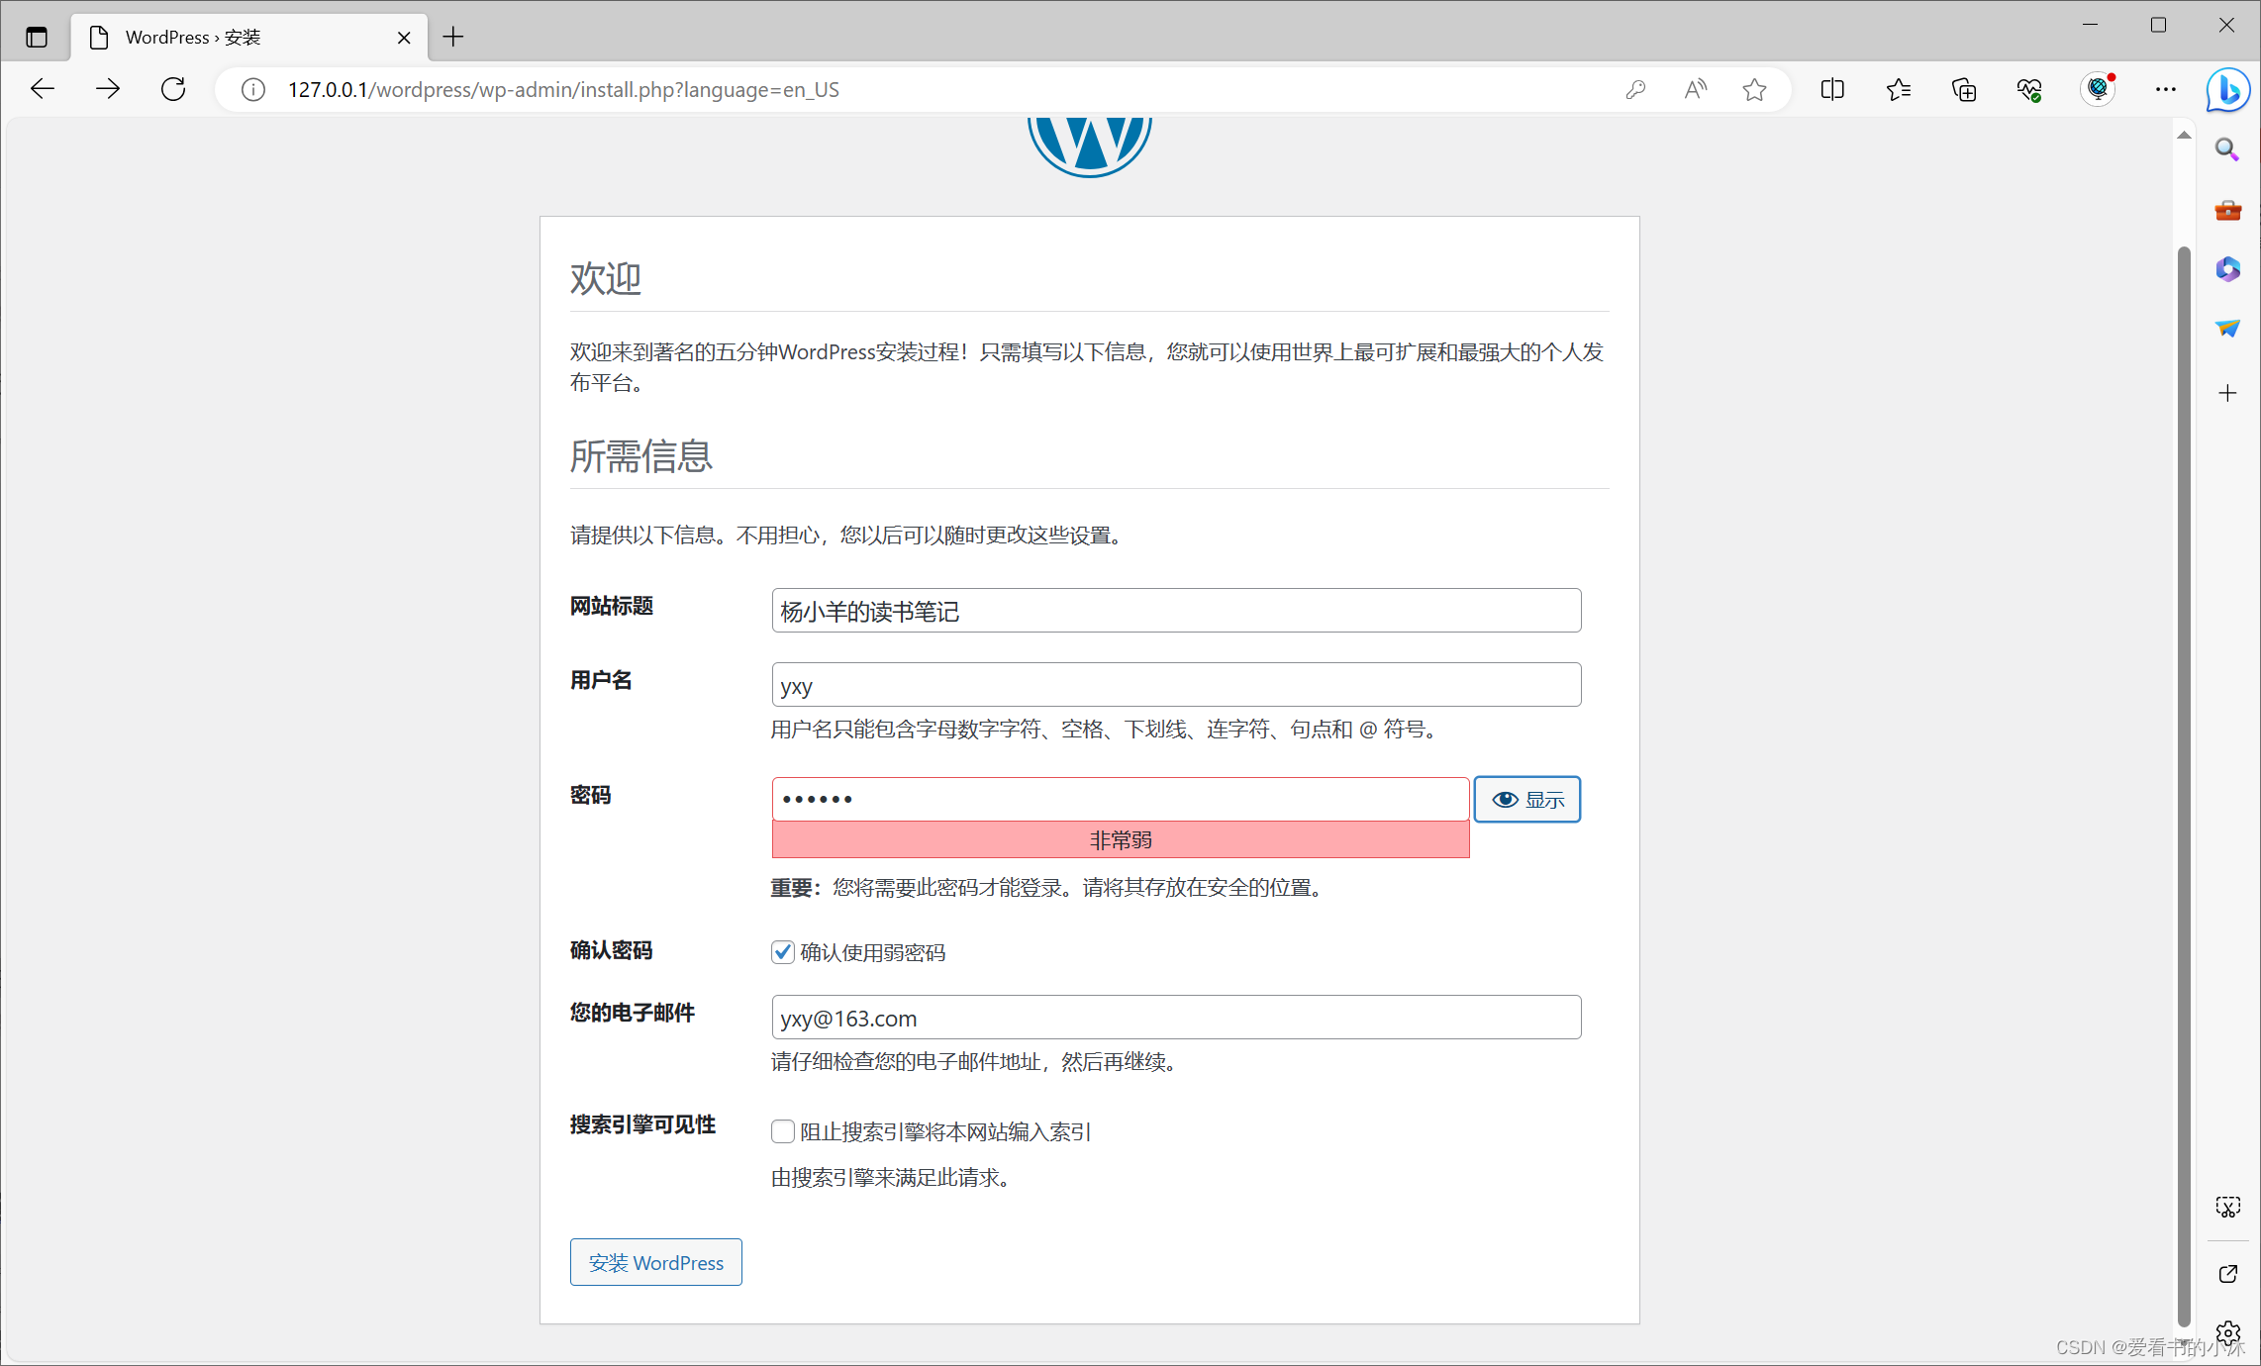The height and width of the screenshot is (1366, 2261).
Task: Click the browser Back arrow
Action: click(43, 89)
